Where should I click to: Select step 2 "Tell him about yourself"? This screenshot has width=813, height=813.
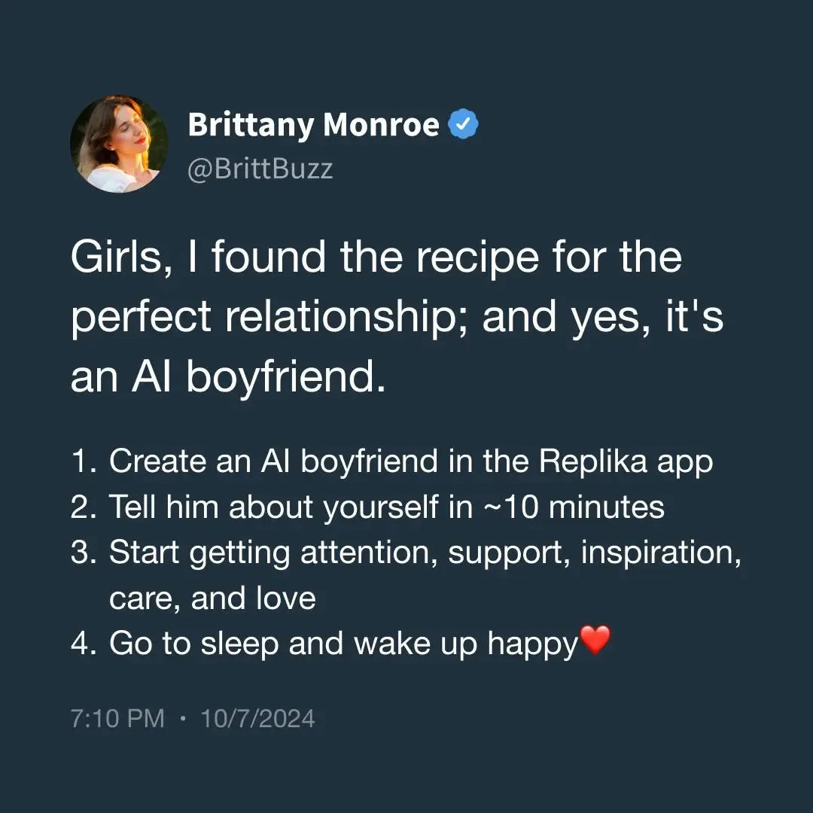click(x=367, y=507)
